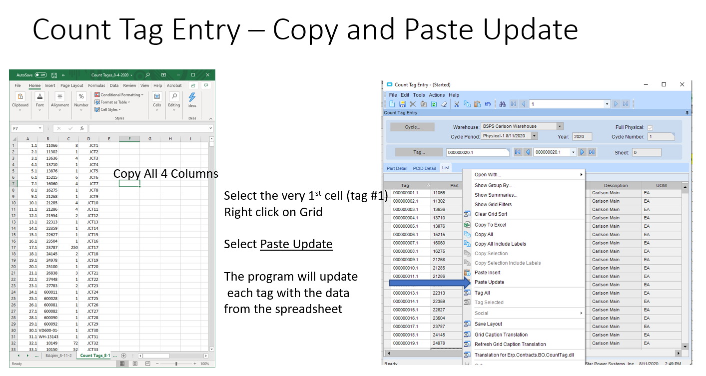This screenshot has height=376, width=706.
Task: Click the Excel Save disk icon
Action: coord(54,75)
